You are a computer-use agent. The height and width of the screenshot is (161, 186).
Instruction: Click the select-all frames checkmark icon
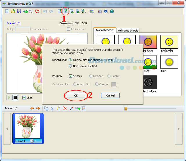[x=84, y=108]
